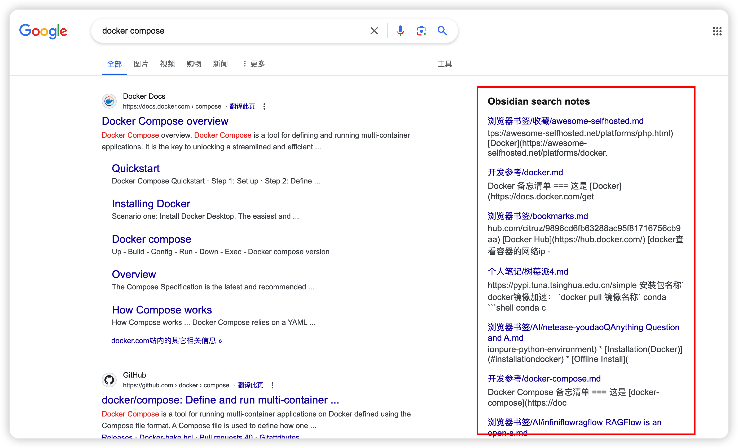Open the 开发参考/docker-compose.md Obsidian note
This screenshot has width=738, height=448.
coord(544,379)
